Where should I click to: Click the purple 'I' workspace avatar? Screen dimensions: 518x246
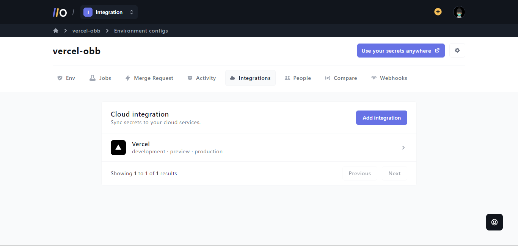(x=88, y=12)
